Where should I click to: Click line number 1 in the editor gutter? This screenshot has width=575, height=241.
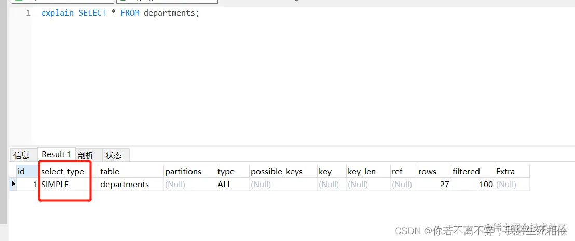(28, 13)
